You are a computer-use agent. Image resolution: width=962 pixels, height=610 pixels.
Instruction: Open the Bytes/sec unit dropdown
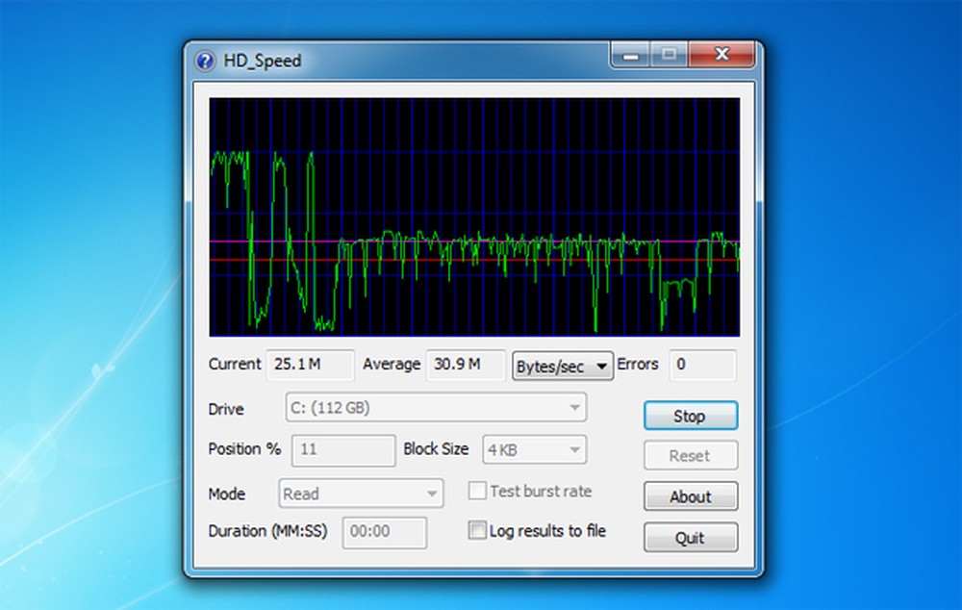(x=562, y=366)
